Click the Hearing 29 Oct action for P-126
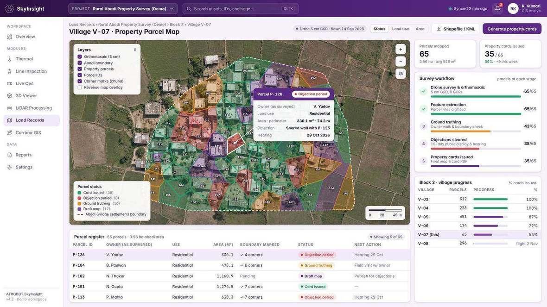The width and height of the screenshot is (547, 307). [369, 255]
